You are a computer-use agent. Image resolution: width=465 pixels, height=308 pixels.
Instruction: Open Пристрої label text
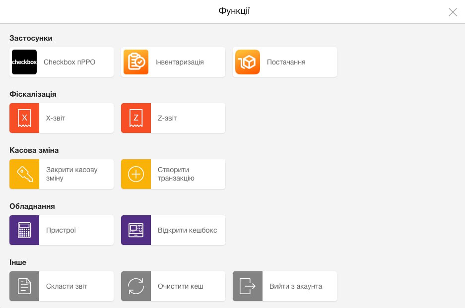tap(61, 230)
